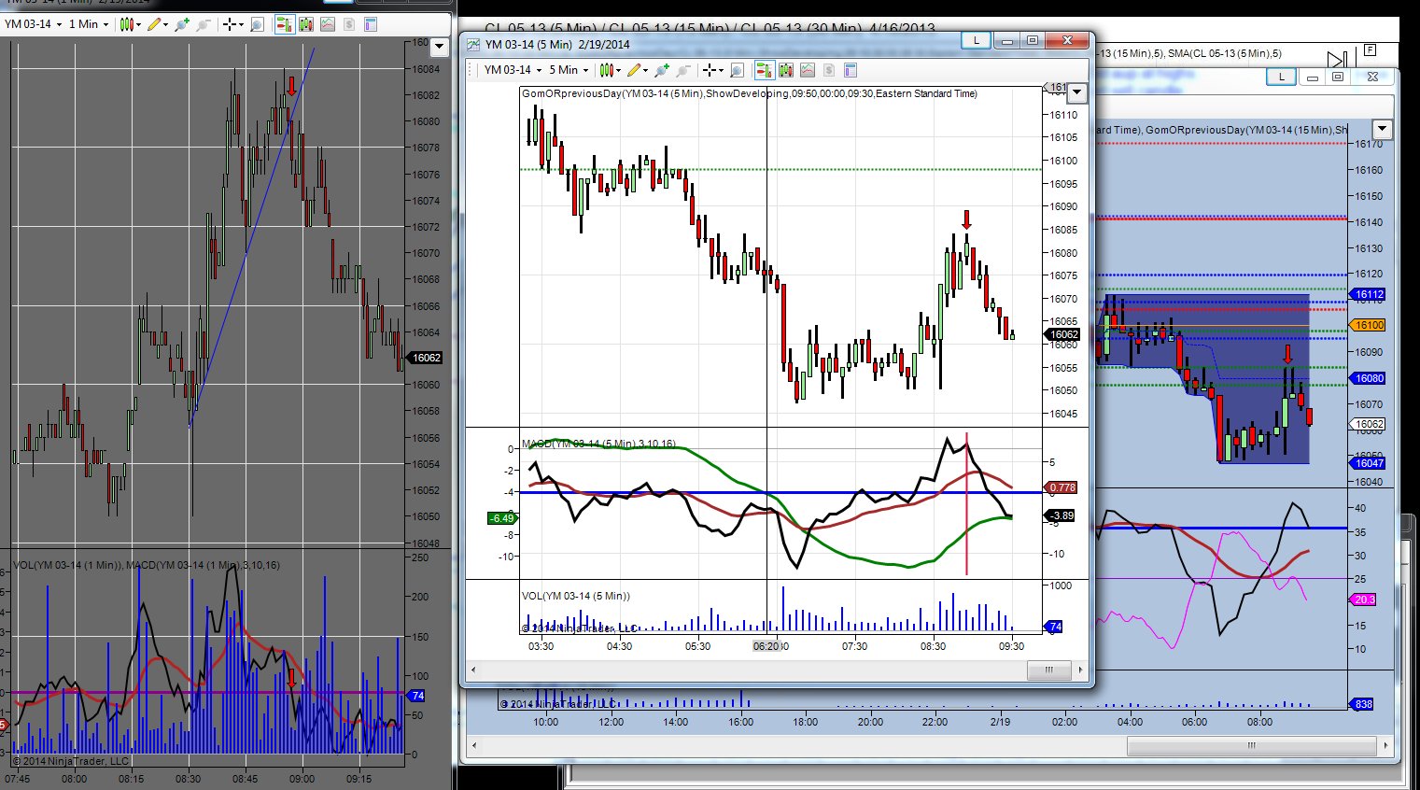Click zoom out icon in 1 Min chart
This screenshot has height=790, width=1420.
point(204,24)
